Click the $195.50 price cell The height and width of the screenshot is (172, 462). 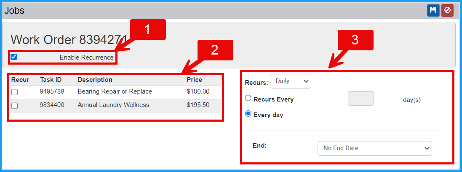(x=198, y=105)
